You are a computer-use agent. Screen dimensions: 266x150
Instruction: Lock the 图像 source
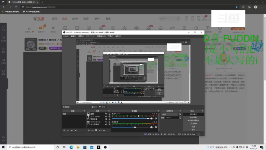coord(109,114)
